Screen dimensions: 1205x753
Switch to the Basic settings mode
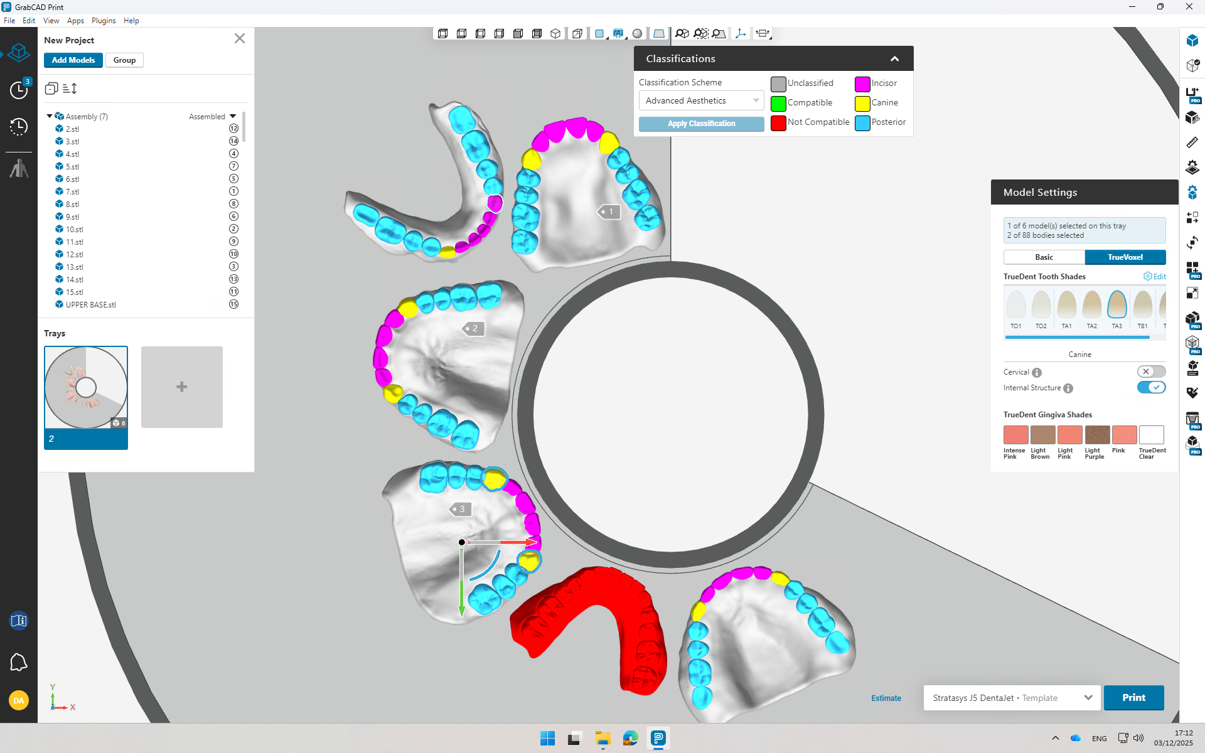[1044, 257]
